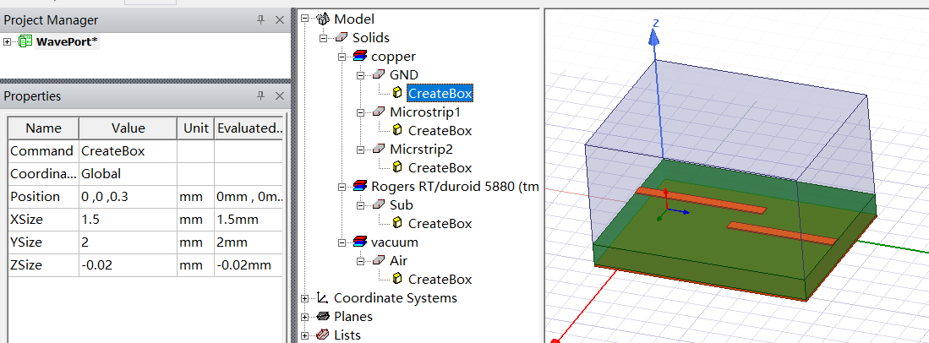
Task: Select the Air object label
Action: [399, 261]
